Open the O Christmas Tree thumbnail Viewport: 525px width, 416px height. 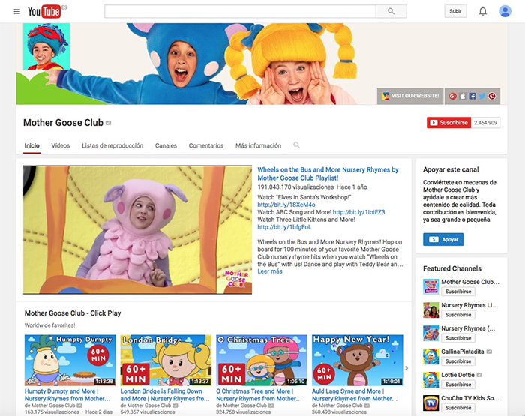[x=262, y=360]
